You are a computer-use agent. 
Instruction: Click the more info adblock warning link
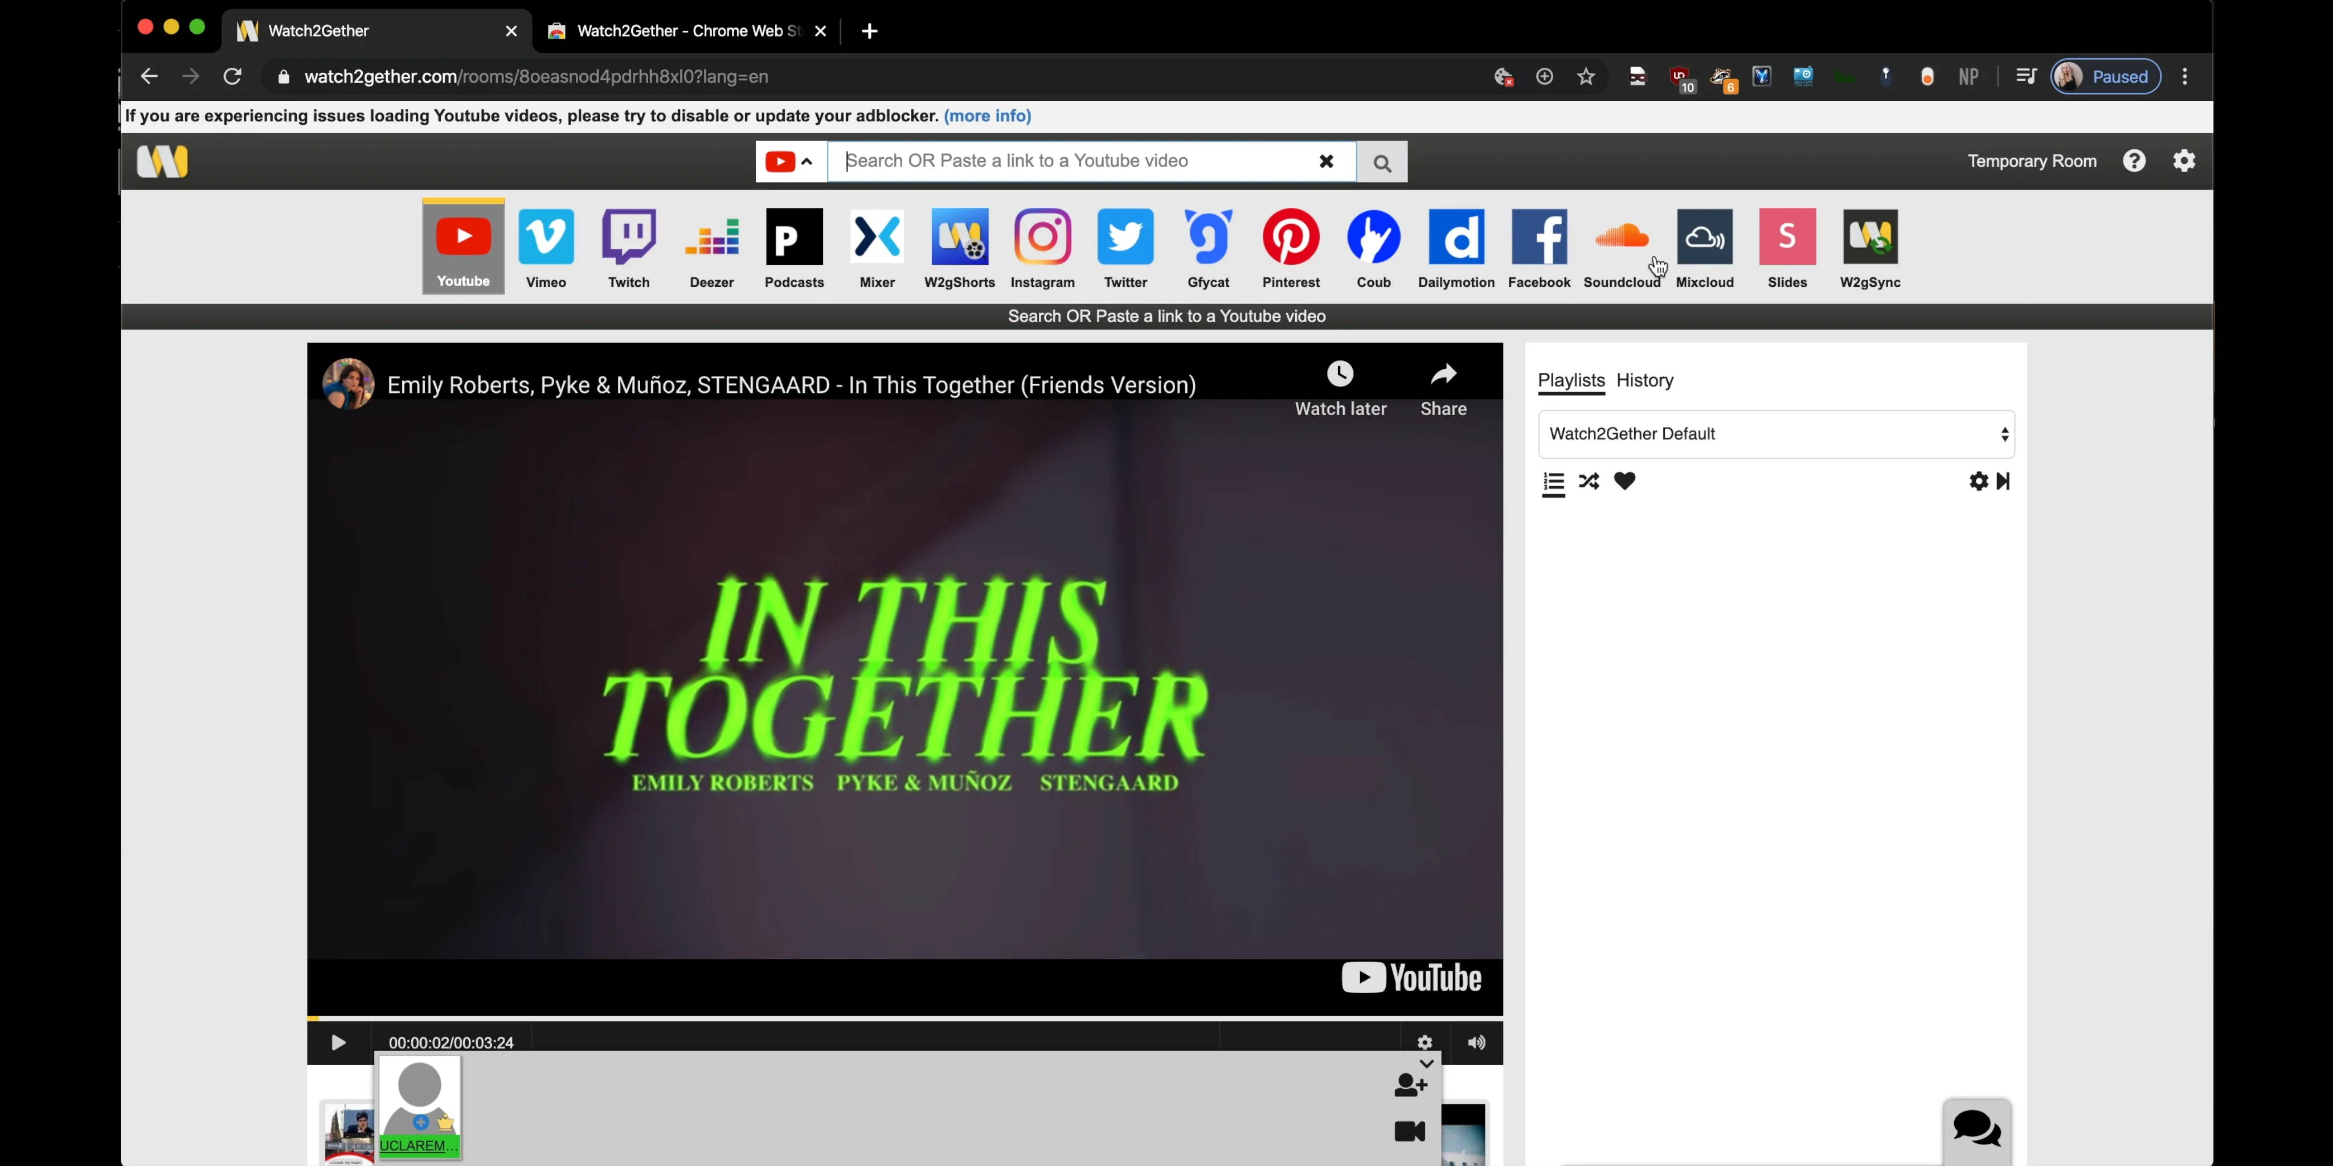coord(988,116)
